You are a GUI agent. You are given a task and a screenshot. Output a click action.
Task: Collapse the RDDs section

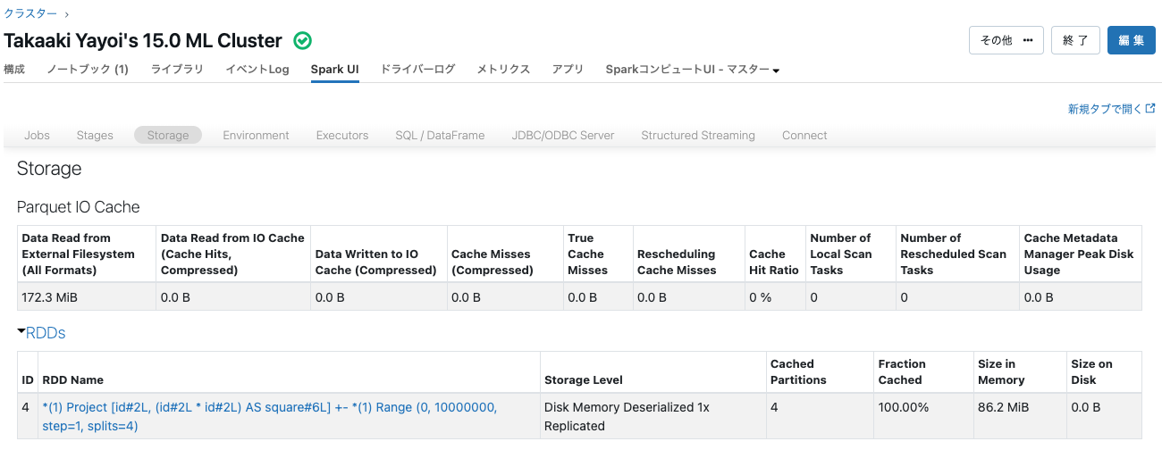point(41,333)
